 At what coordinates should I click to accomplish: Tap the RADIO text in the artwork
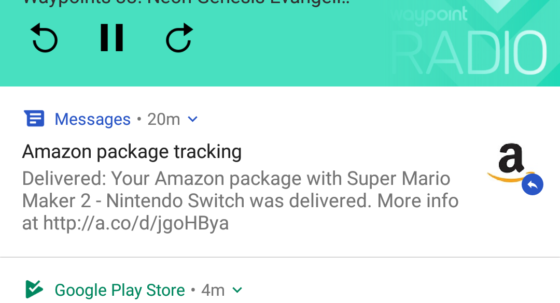[469, 53]
